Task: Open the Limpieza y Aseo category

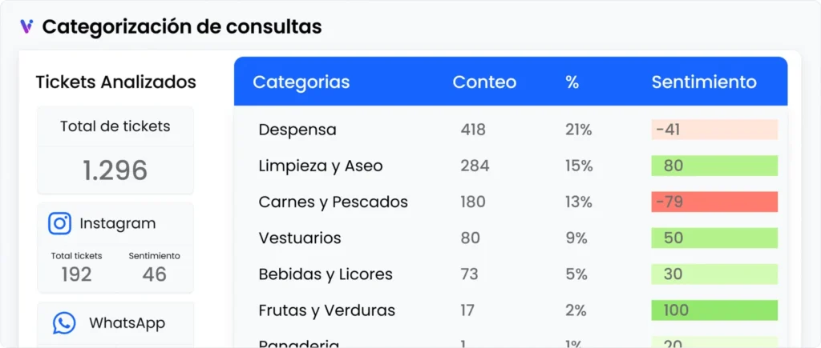Action: pyautogui.click(x=321, y=166)
